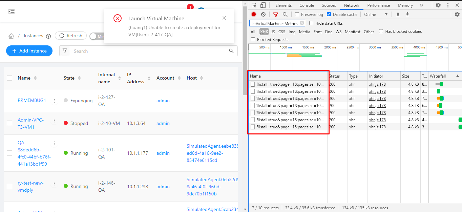This screenshot has width=462, height=212.
Task: Open DevTools more options menu
Action: tap(448, 5)
